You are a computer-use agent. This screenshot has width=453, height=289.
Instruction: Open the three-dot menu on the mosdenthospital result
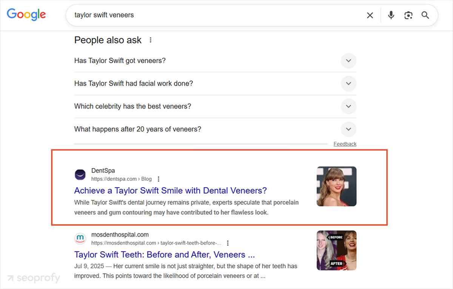pyautogui.click(x=228, y=243)
